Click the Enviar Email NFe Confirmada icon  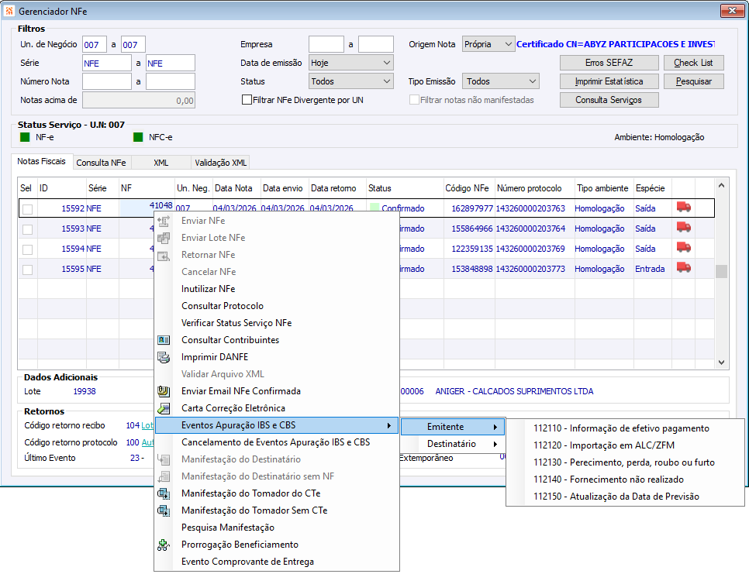(164, 391)
